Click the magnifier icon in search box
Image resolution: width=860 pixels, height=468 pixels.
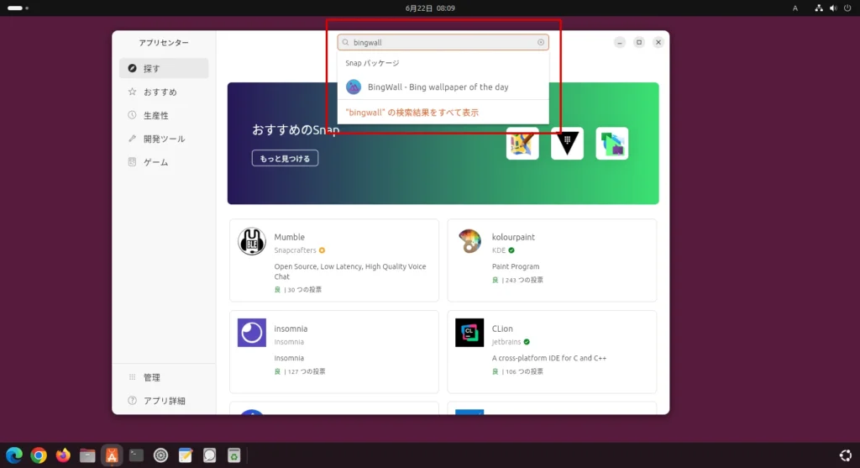click(345, 42)
